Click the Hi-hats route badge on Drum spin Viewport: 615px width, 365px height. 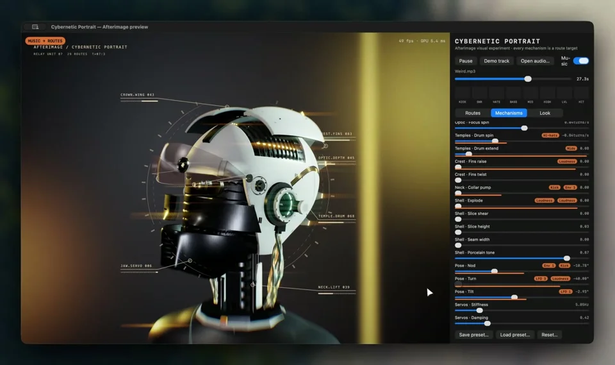(x=550, y=135)
